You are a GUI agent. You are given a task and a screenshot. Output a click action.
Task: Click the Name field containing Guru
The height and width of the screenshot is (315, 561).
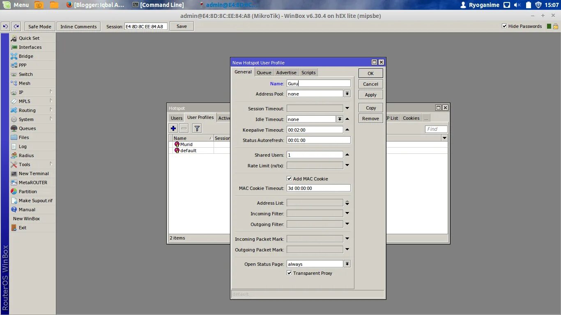pyautogui.click(x=319, y=83)
